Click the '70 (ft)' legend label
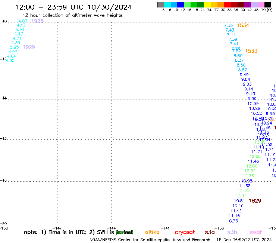Screen dimensions: 276x243 click(x=267, y=10)
